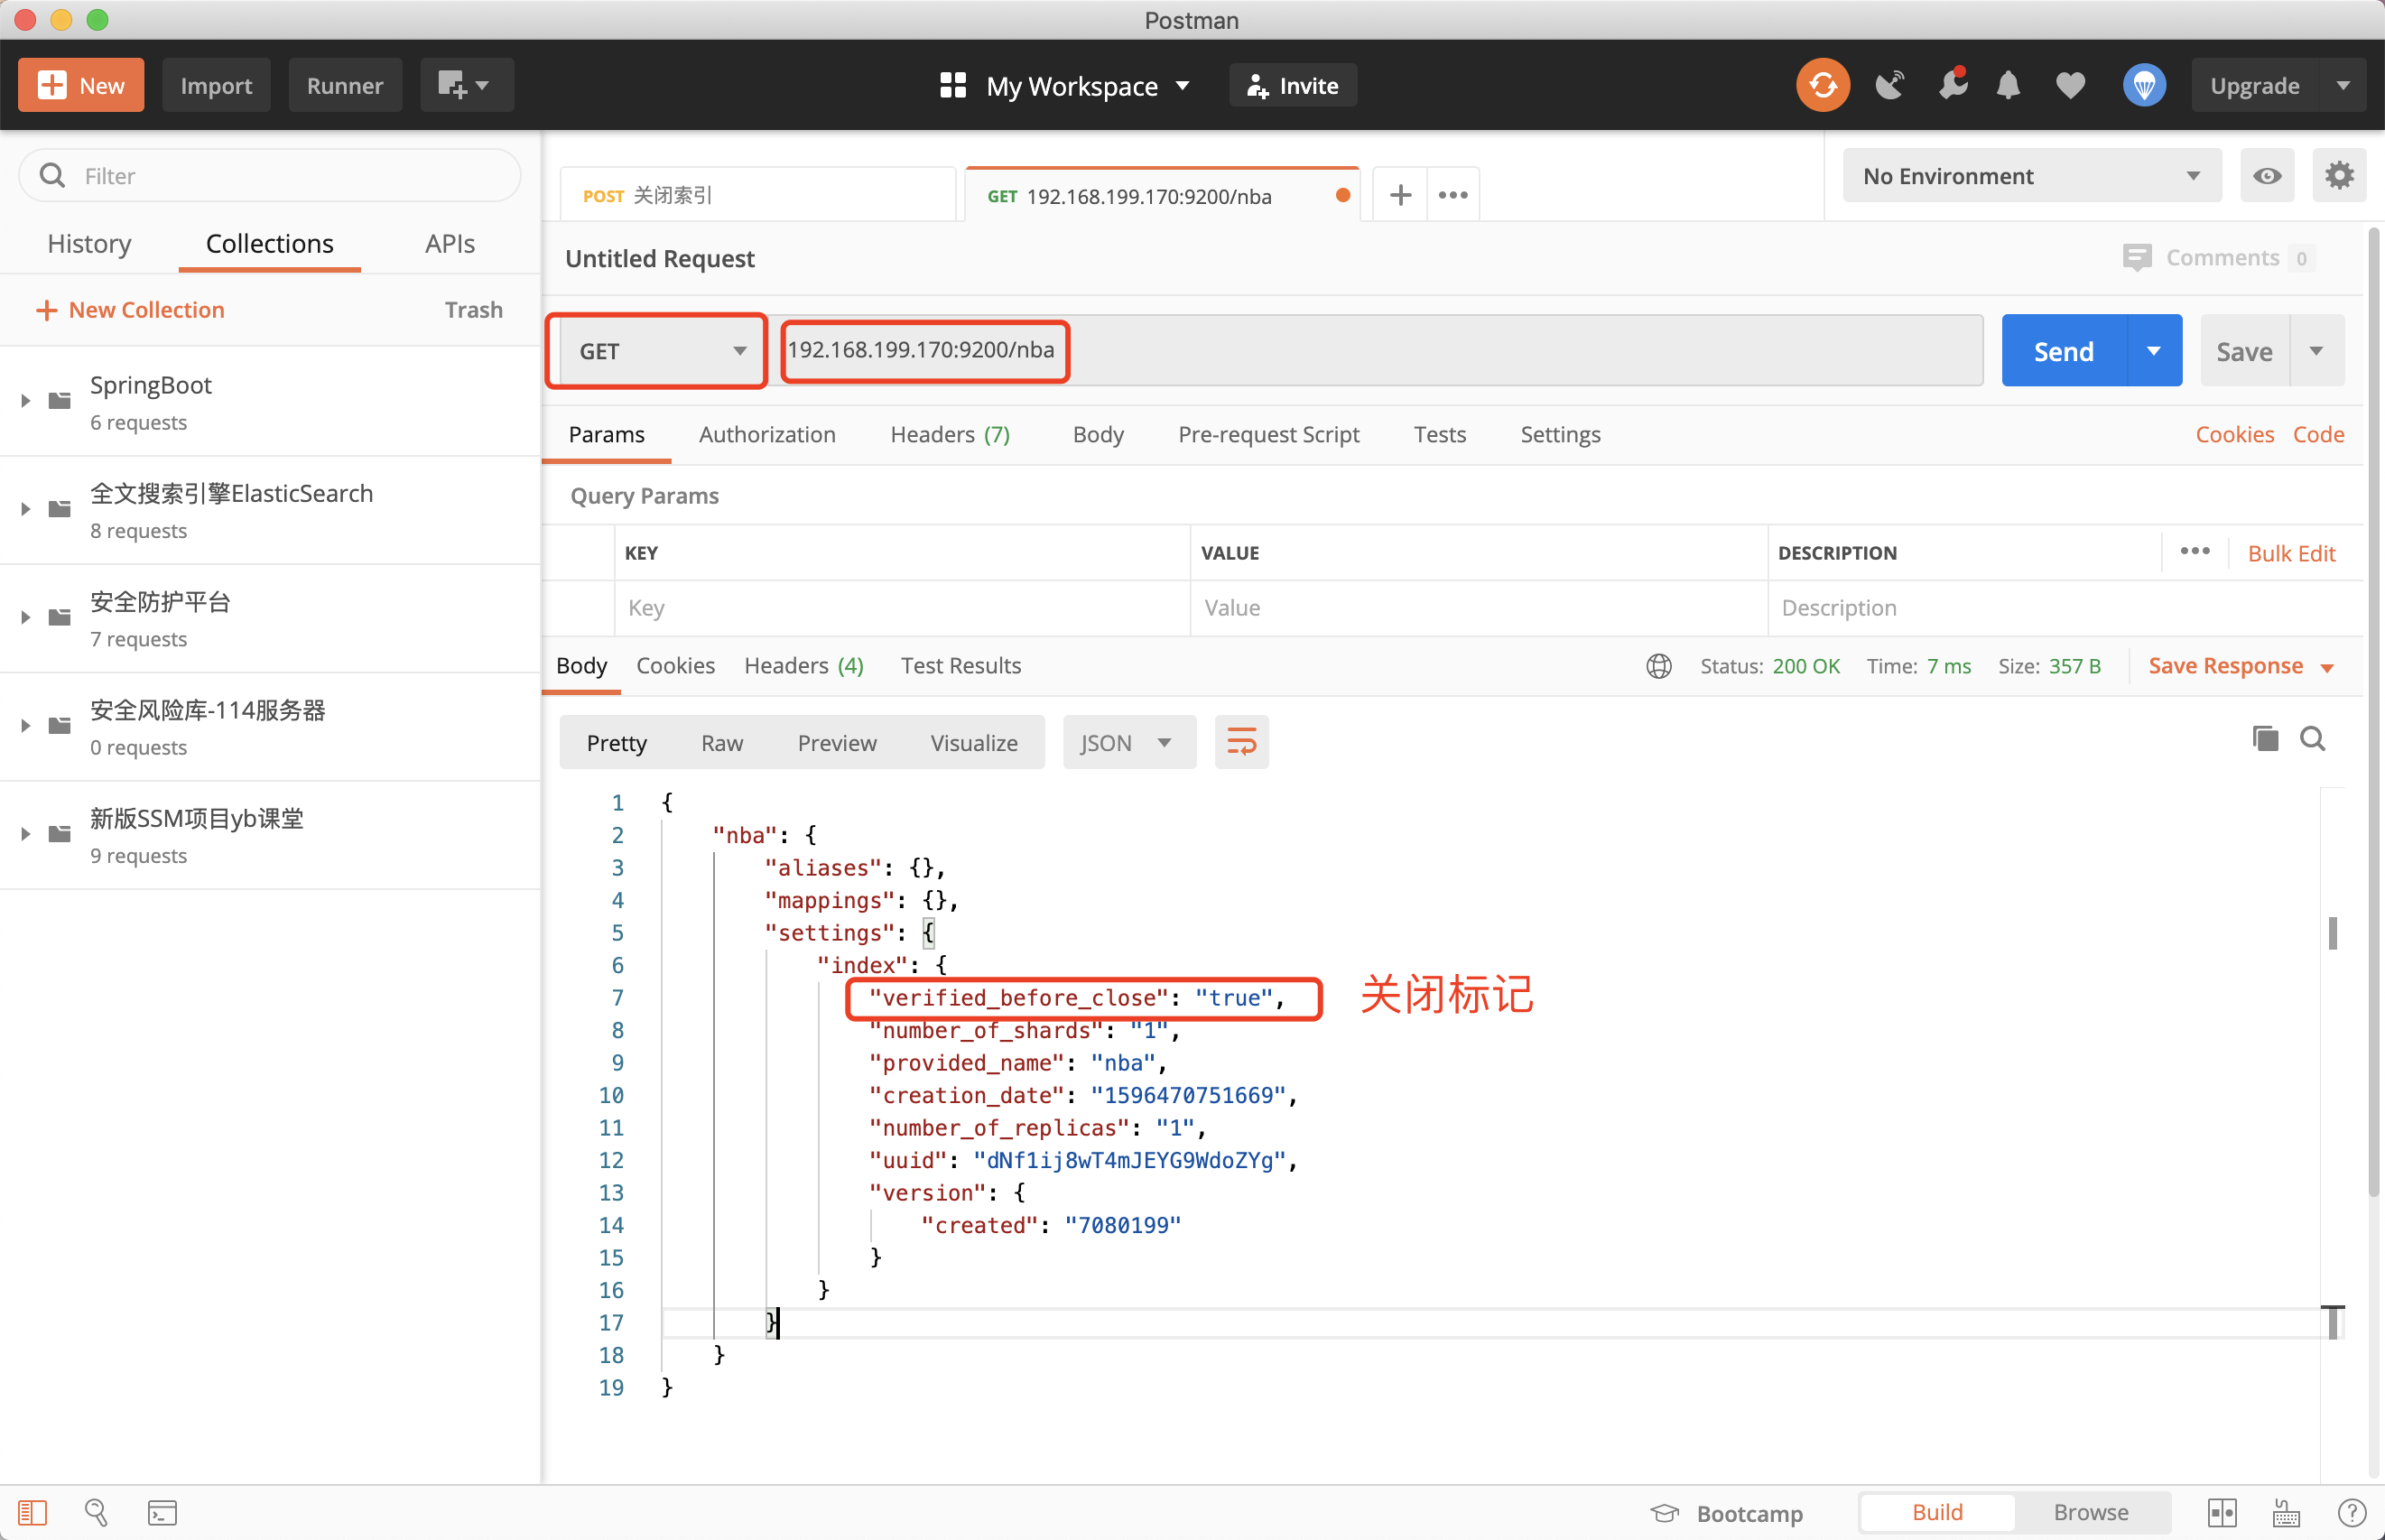Screen dimensions: 2385x1540
Task: Switch response view to Visualize
Action: point(973,742)
